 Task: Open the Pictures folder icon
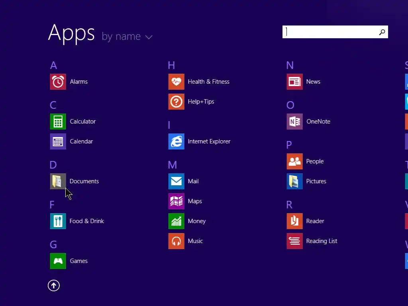pyautogui.click(x=294, y=181)
